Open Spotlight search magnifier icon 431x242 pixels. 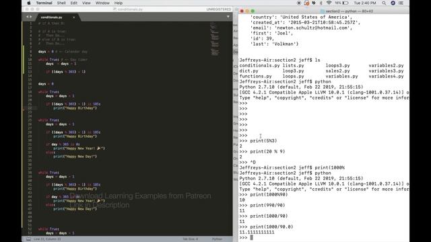coord(384,3)
